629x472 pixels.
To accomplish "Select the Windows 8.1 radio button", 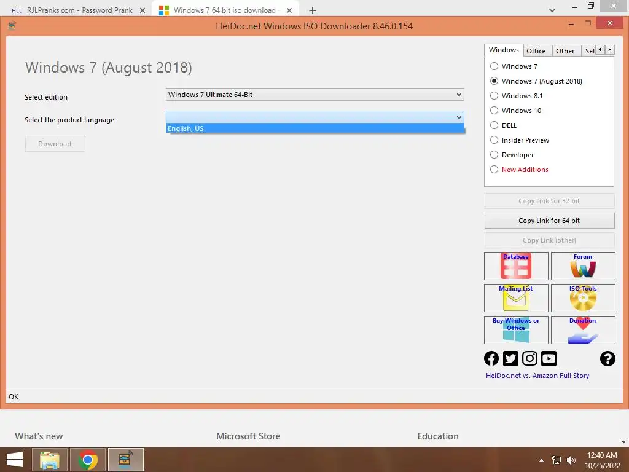I will [x=494, y=95].
